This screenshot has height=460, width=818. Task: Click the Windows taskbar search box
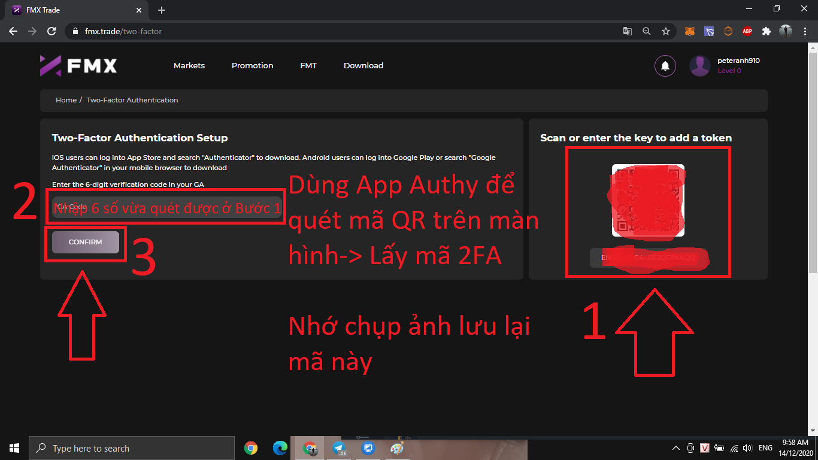click(132, 448)
